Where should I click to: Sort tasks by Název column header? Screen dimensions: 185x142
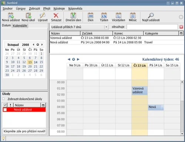pos(27,105)
